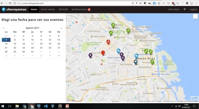The height and width of the screenshot is (109, 199).
Task: Open the Windows Start menu
Action: [3, 106]
